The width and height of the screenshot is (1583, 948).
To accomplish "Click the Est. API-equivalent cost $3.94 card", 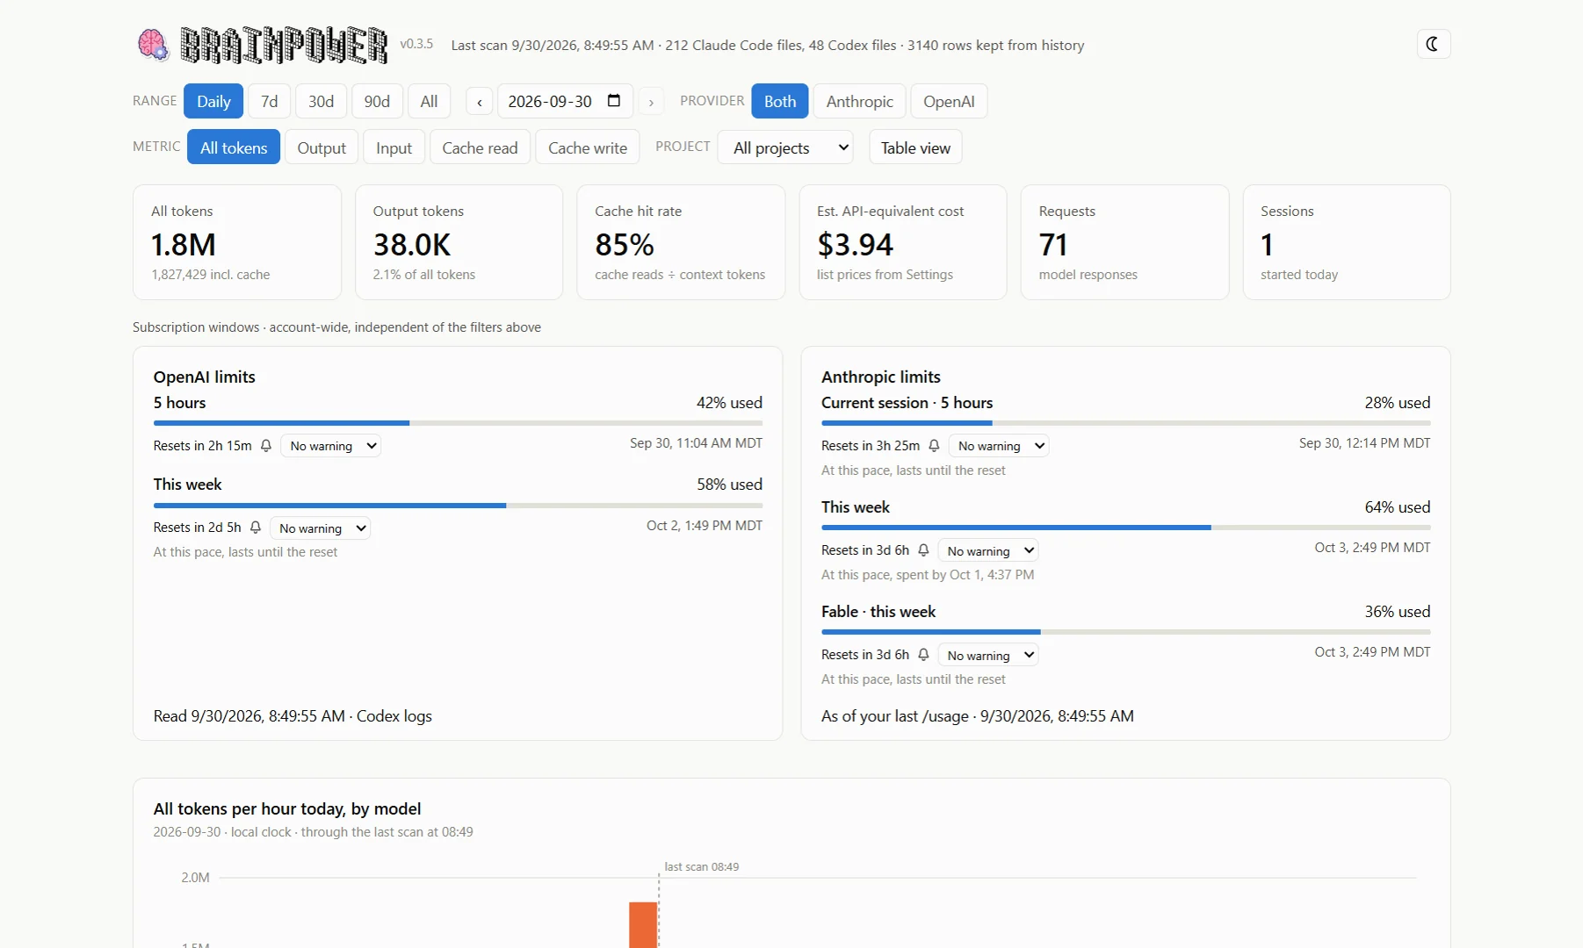I will pyautogui.click(x=903, y=242).
